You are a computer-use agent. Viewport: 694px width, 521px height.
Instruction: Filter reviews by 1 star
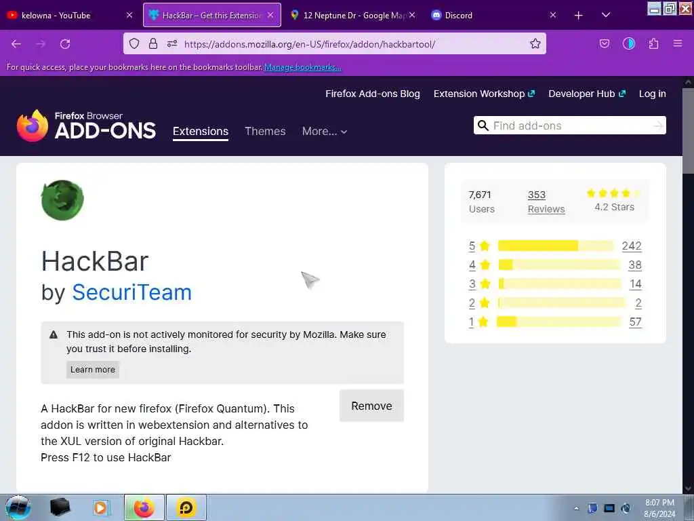[x=478, y=322]
